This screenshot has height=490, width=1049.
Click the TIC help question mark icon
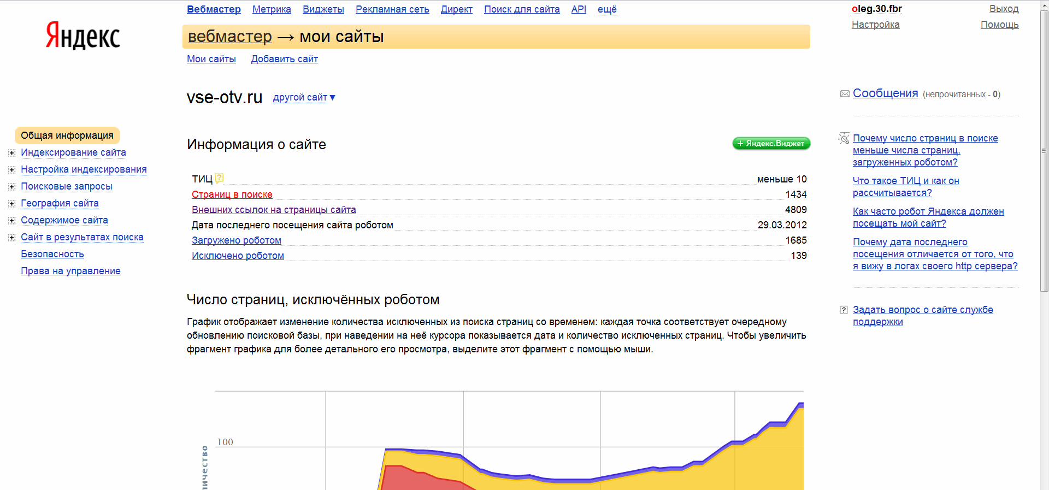(219, 178)
